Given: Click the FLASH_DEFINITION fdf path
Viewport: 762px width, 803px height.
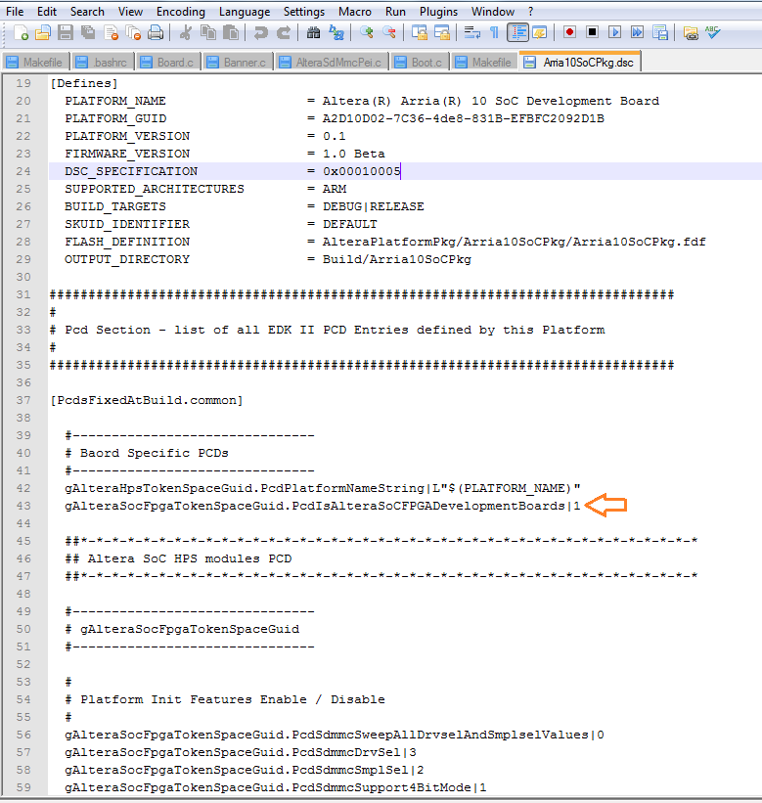Looking at the screenshot, I should [515, 242].
